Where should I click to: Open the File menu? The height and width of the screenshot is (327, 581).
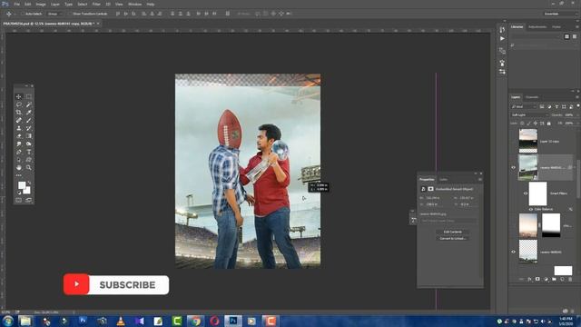pyautogui.click(x=16, y=4)
